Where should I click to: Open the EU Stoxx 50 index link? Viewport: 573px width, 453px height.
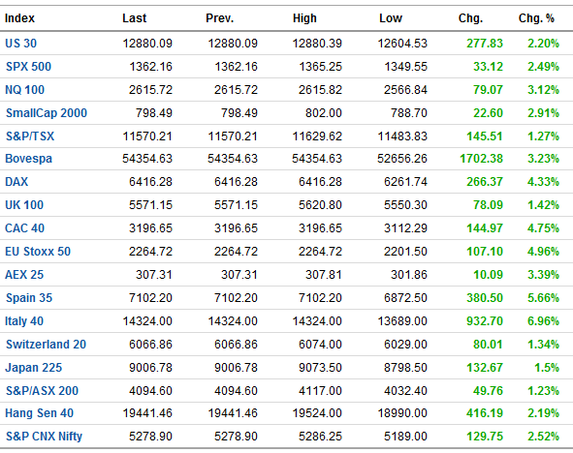pyautogui.click(x=38, y=252)
